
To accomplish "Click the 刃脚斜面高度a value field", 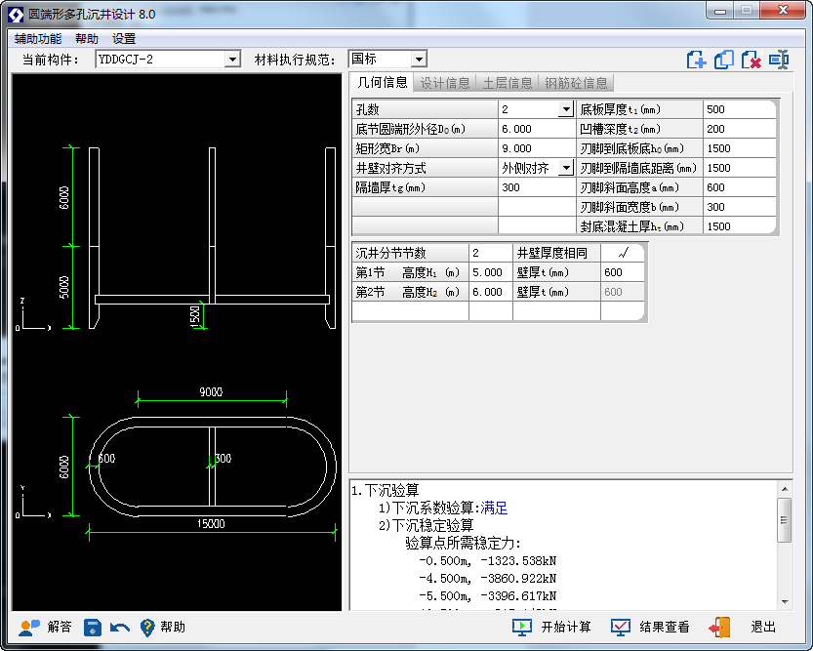I will (x=740, y=187).
